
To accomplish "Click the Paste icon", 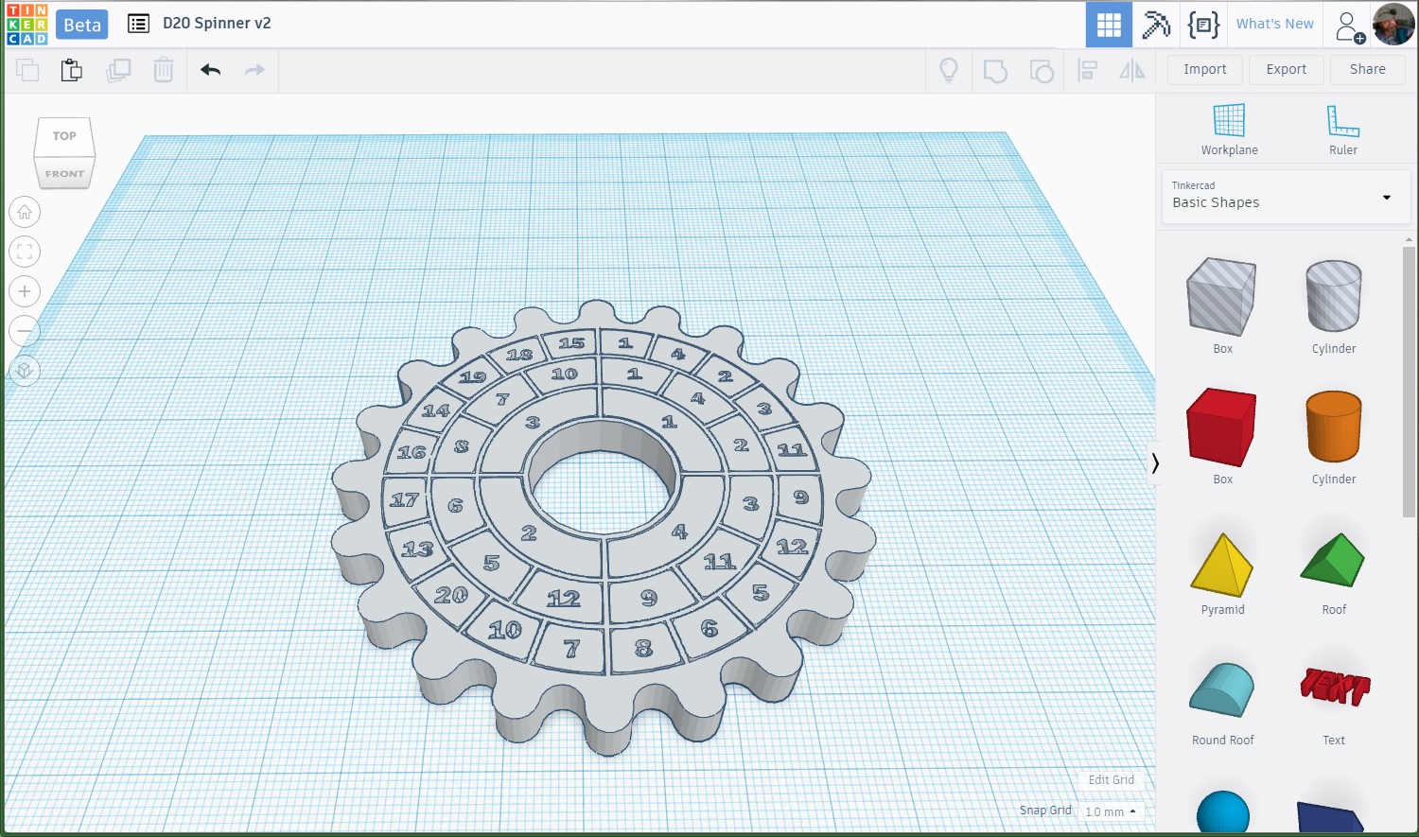I will coord(72,70).
